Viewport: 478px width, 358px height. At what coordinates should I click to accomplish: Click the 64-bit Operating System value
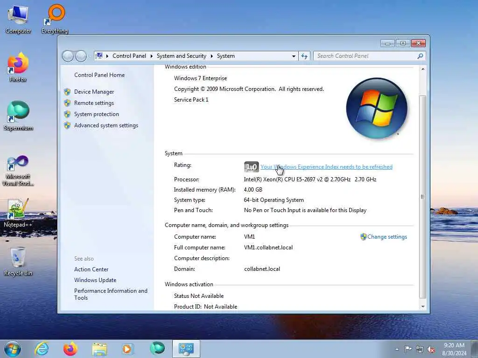point(274,200)
